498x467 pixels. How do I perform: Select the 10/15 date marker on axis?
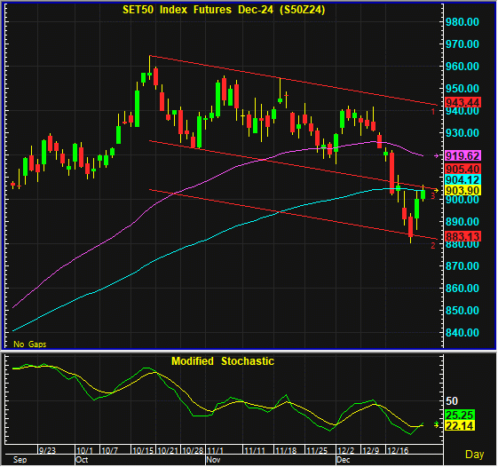(x=143, y=450)
